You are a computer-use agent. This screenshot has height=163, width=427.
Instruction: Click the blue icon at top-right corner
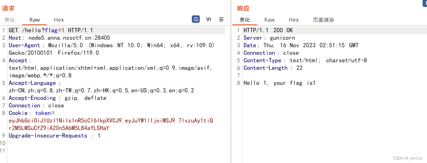click(424, 3)
